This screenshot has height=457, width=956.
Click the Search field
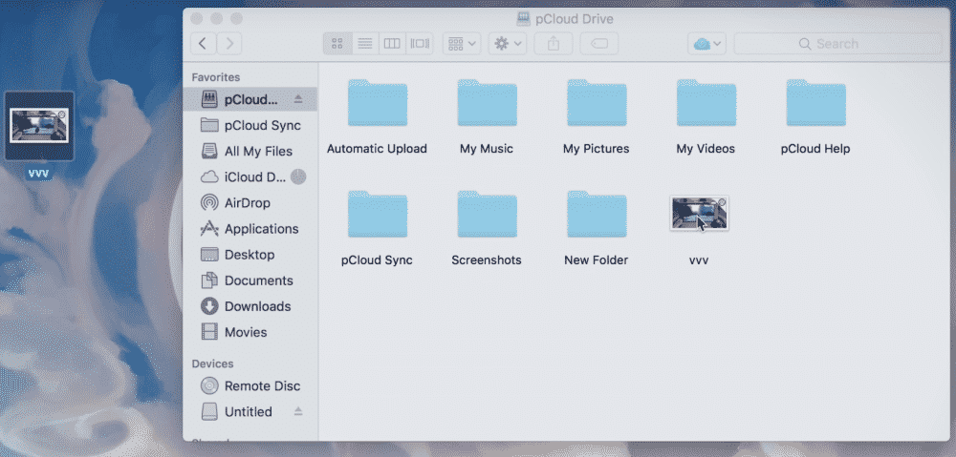[x=837, y=43]
